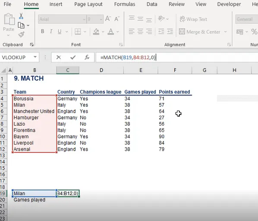Click the cell showing 90 points
This screenshot has width=258, height=221.
point(174,136)
